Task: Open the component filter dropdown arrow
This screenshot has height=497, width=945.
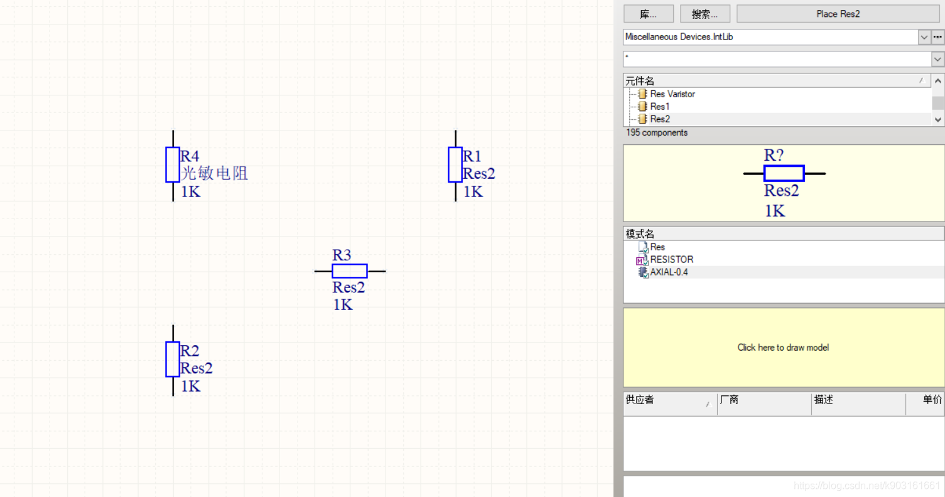Action: coord(937,59)
